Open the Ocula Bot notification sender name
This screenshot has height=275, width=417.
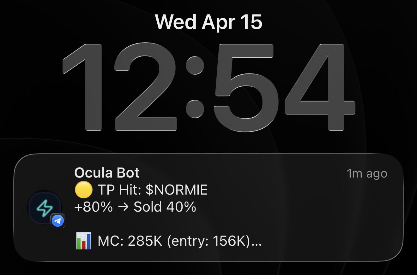107,173
